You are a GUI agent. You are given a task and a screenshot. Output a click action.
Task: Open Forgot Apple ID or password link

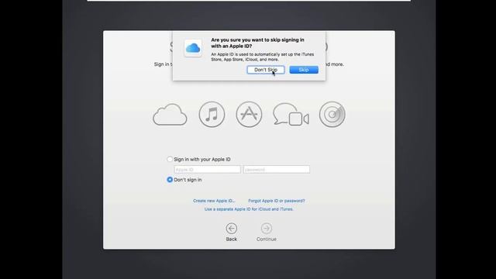[x=277, y=201]
